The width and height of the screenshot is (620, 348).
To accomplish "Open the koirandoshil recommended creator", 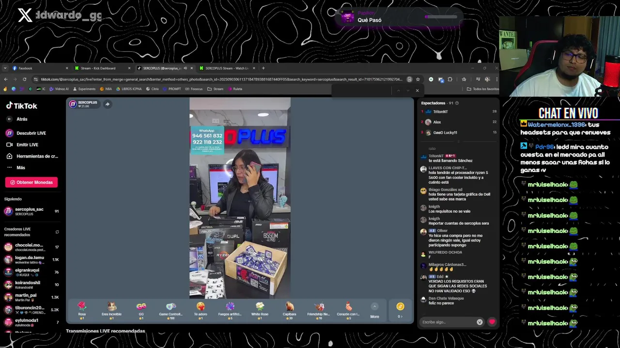I will 31,285.
